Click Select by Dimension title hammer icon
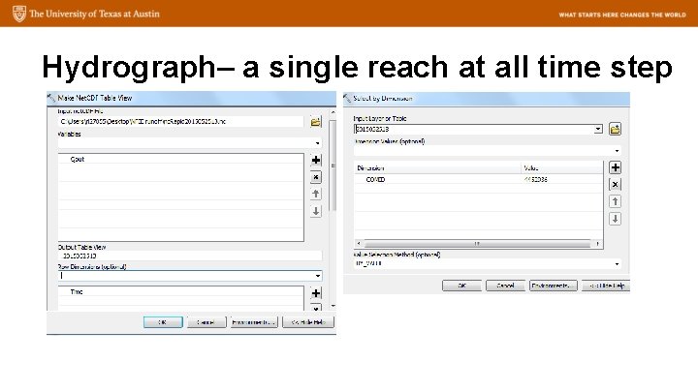This screenshot has height=392, width=698. (347, 98)
